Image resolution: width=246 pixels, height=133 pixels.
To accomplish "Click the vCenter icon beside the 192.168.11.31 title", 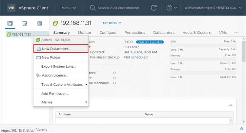I will [x=55, y=23].
